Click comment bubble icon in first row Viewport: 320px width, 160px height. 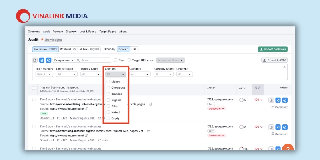273,107
